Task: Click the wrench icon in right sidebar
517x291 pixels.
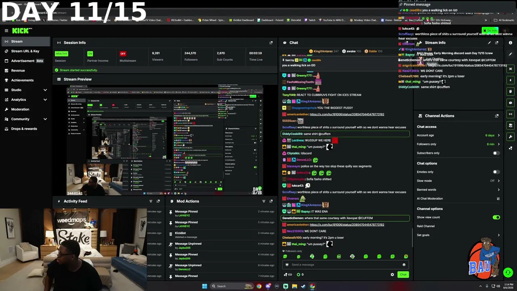Action: point(511,137)
